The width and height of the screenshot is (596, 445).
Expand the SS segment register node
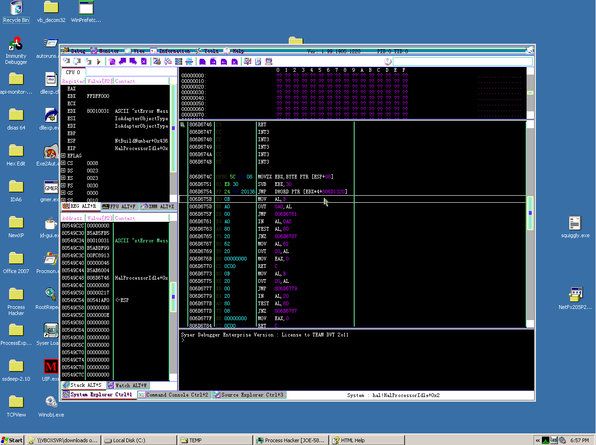63,200
